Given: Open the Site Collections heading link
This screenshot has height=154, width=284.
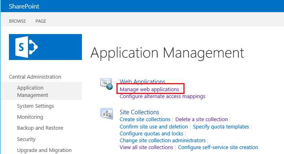Looking at the screenshot, I should 140,112.
